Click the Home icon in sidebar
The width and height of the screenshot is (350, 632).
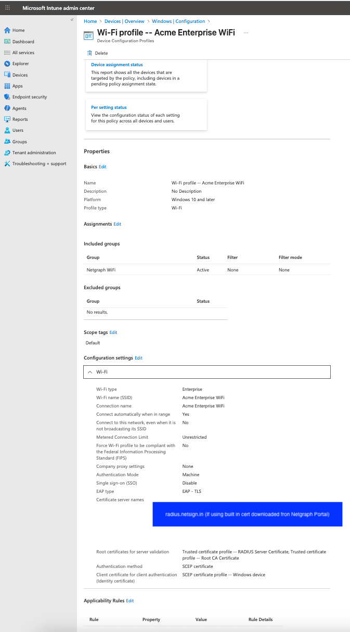coord(7,30)
